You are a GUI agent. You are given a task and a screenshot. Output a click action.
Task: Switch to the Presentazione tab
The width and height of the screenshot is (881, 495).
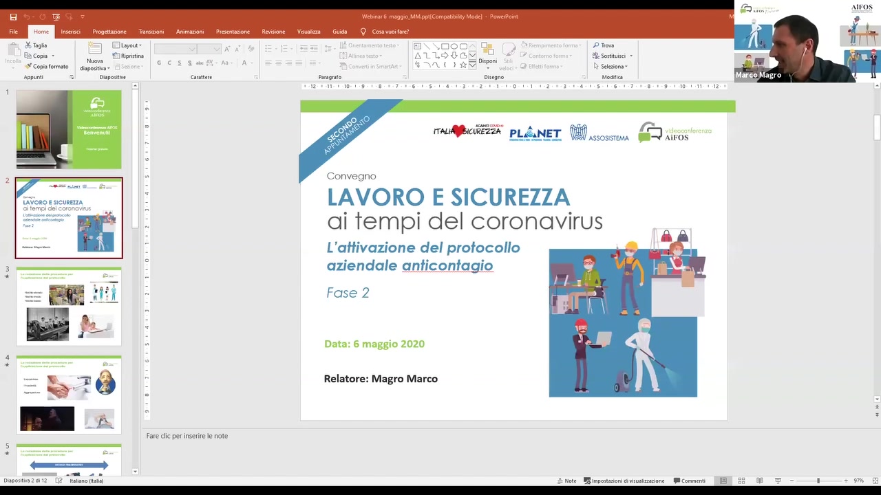(233, 32)
